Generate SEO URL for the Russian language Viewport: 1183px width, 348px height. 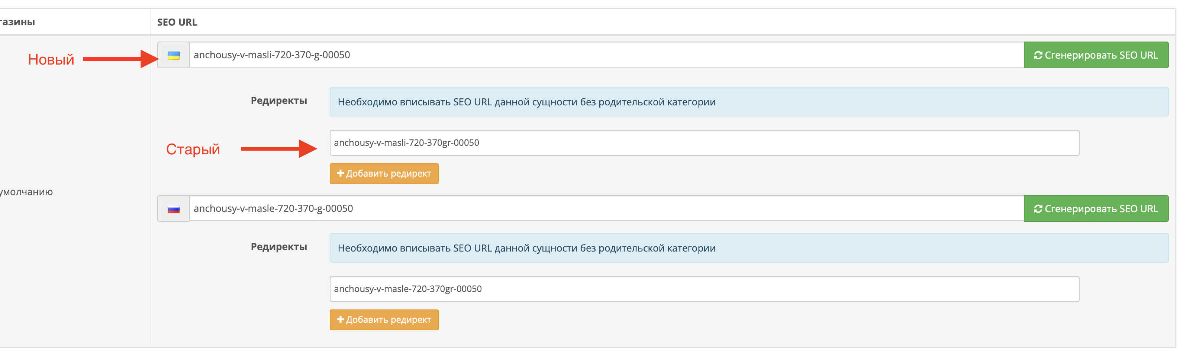tap(1096, 209)
